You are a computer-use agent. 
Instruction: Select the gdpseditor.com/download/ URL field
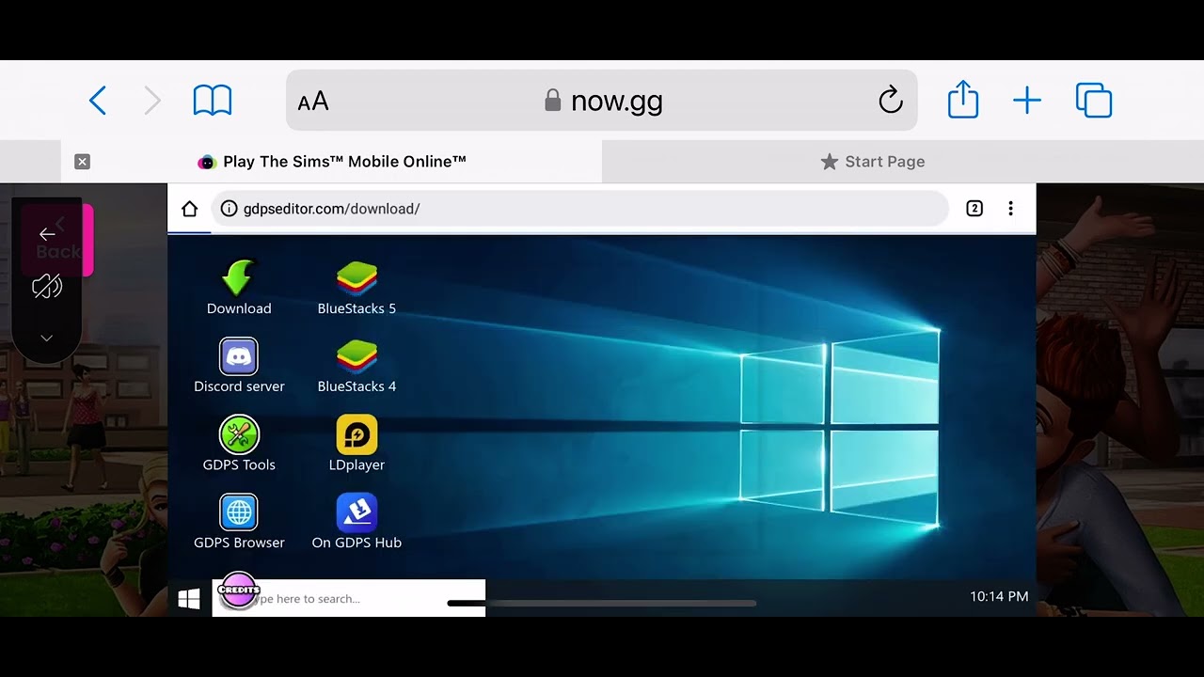(x=580, y=209)
